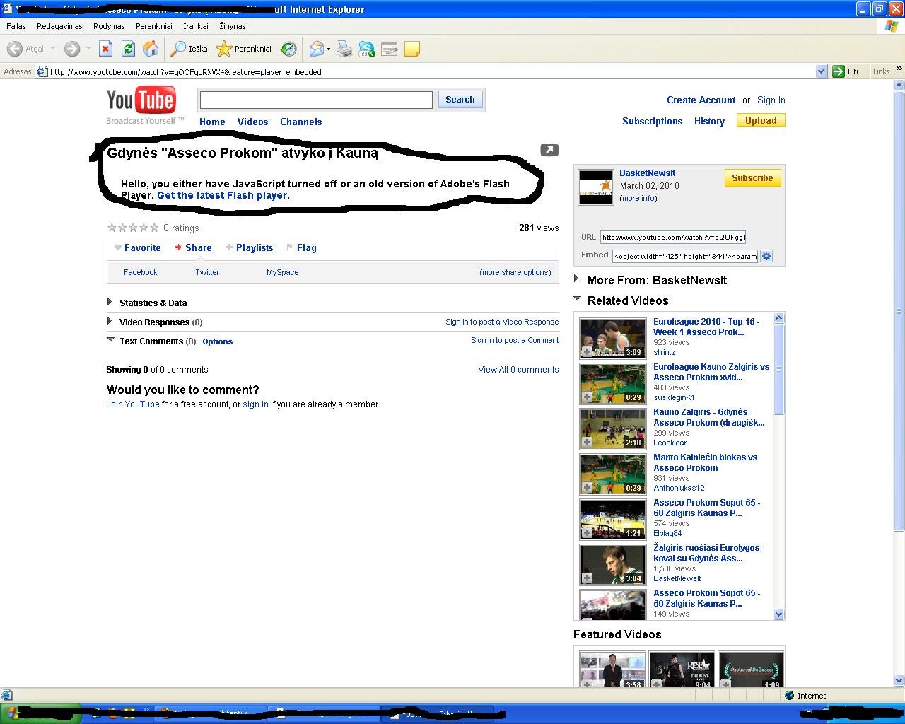Click the Refresh page icon
905x724 pixels.
(128, 49)
